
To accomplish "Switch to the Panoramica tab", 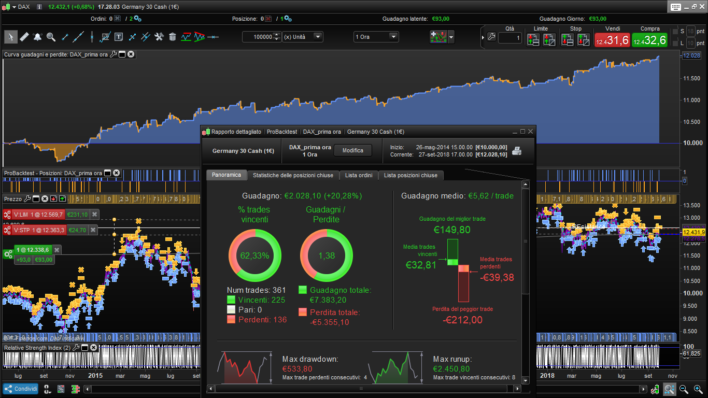I will click(226, 175).
